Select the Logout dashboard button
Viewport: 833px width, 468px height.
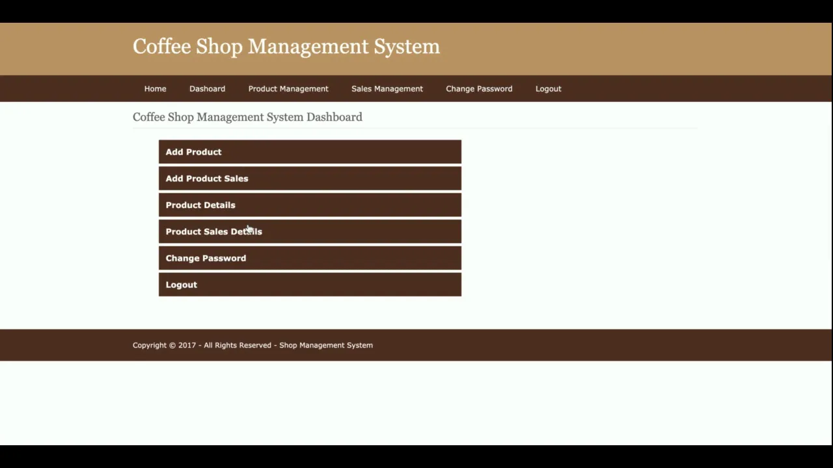click(310, 285)
